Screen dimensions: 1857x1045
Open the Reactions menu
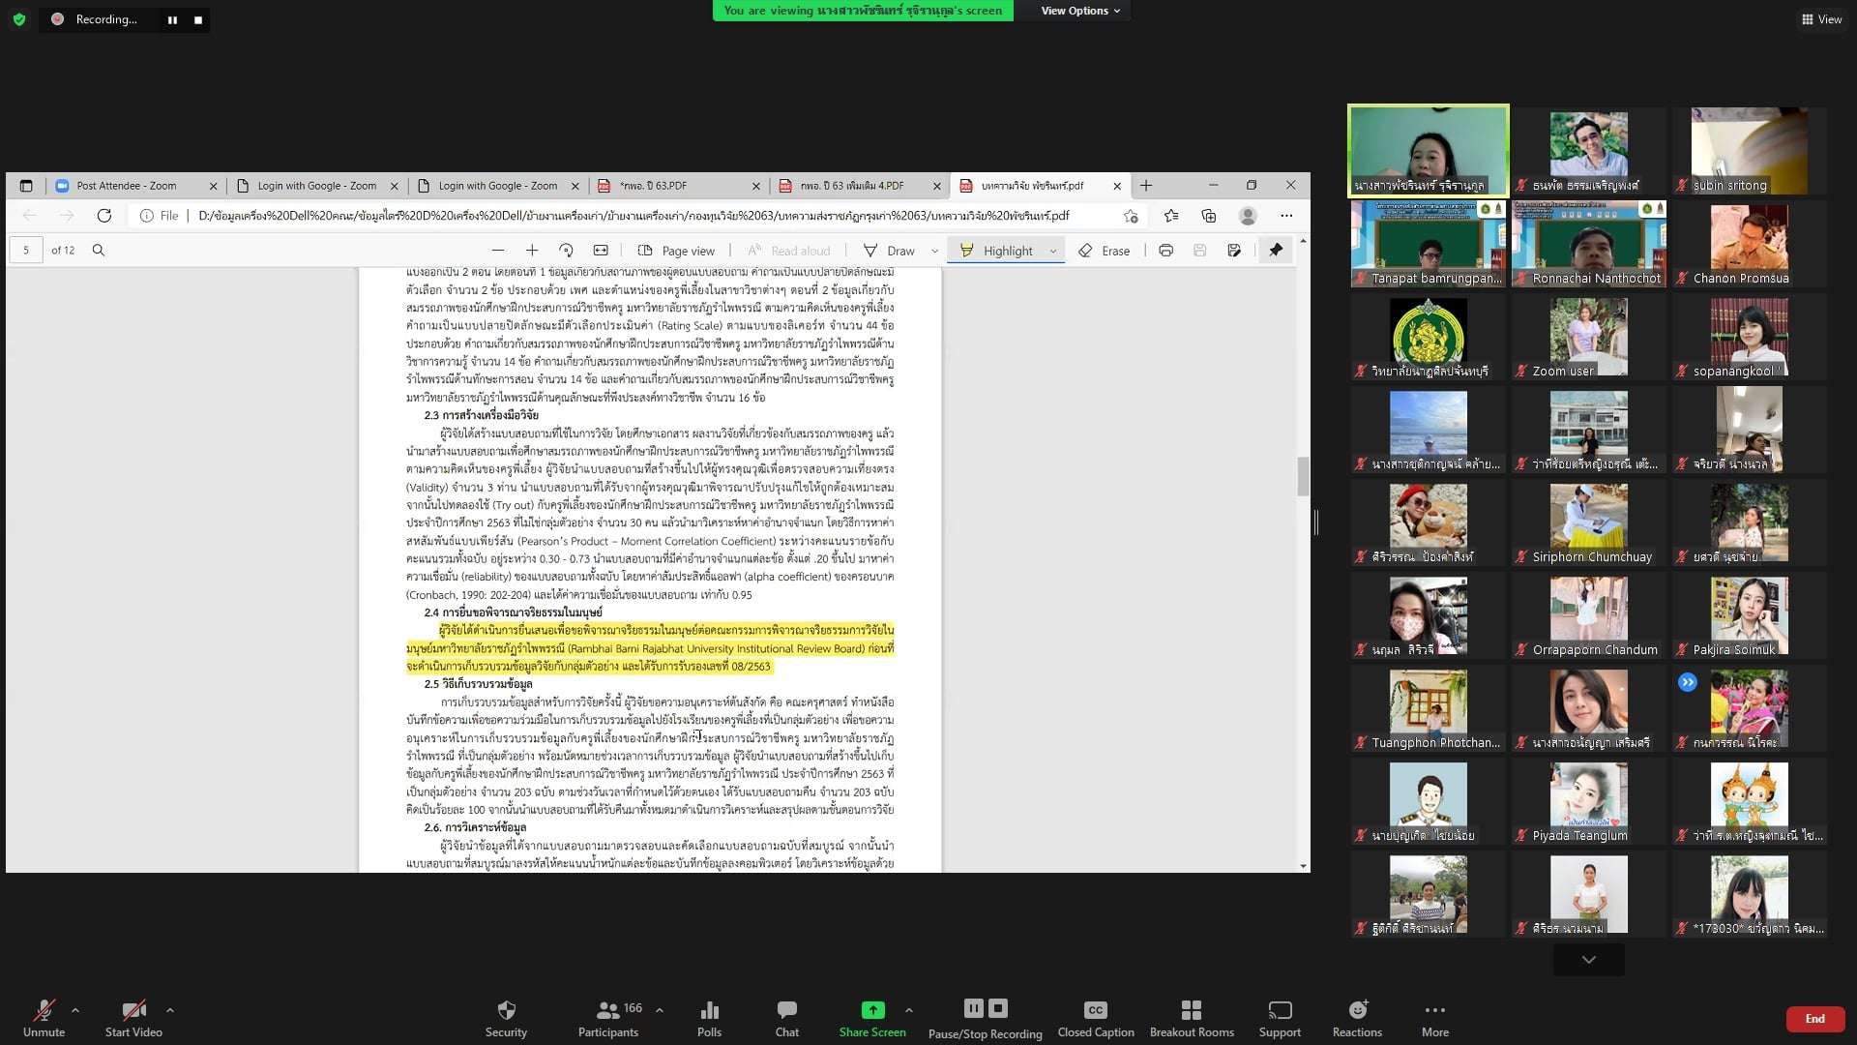[x=1357, y=1010]
